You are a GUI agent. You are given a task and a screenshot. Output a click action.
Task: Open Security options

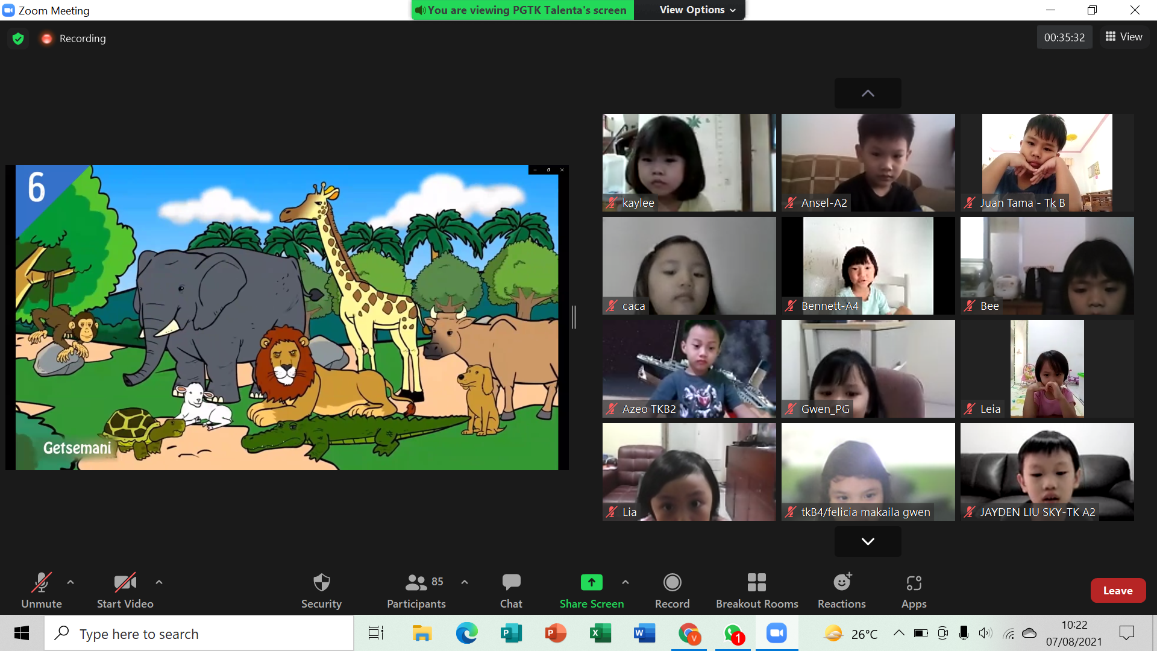321,590
